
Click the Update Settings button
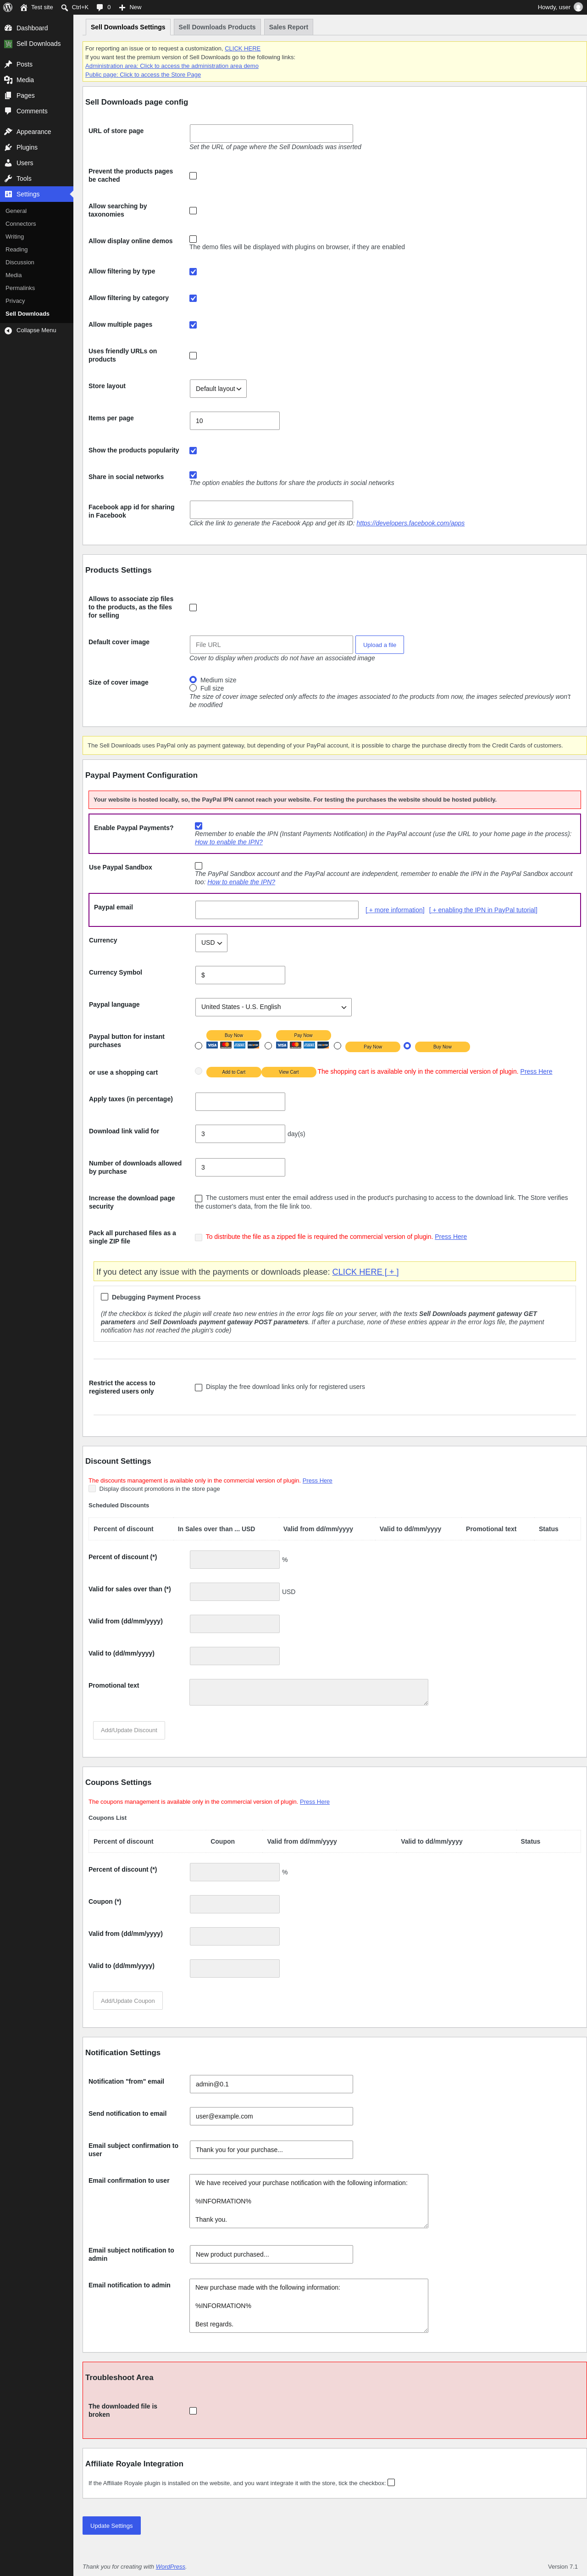(x=111, y=2526)
